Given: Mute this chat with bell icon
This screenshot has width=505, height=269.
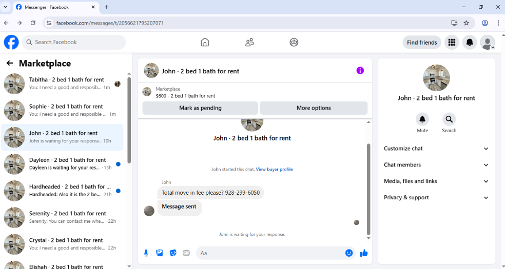Looking at the screenshot, I should [x=422, y=119].
